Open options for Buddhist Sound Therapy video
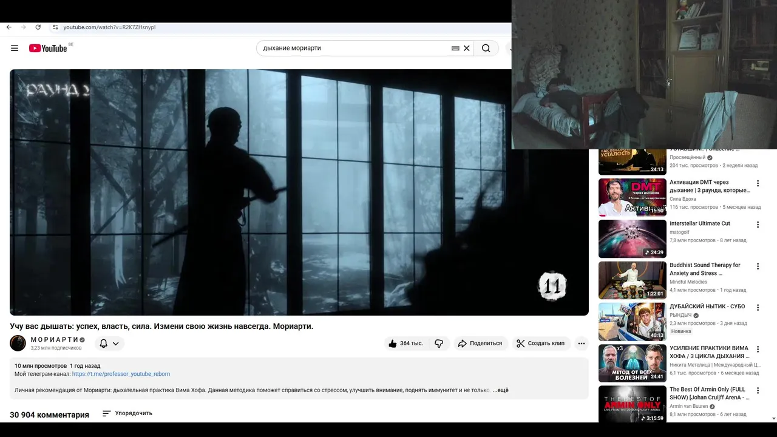Screen dimensions: 777x437 758,266
